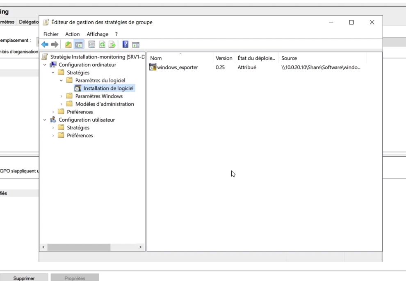Image resolution: width=406 pixels, height=281 pixels.
Task: Click the Up one level folder icon
Action: pos(68,45)
